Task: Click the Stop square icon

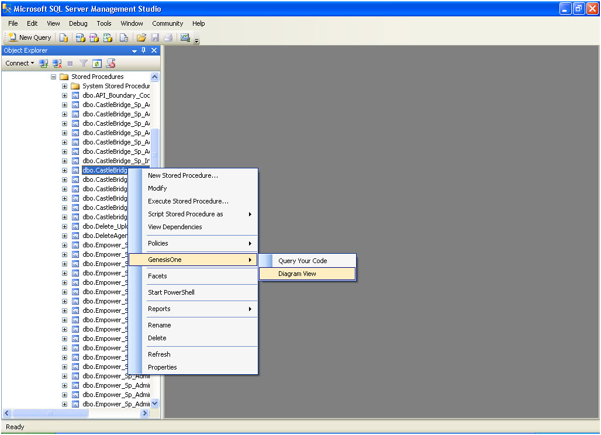Action: pyautogui.click(x=70, y=63)
